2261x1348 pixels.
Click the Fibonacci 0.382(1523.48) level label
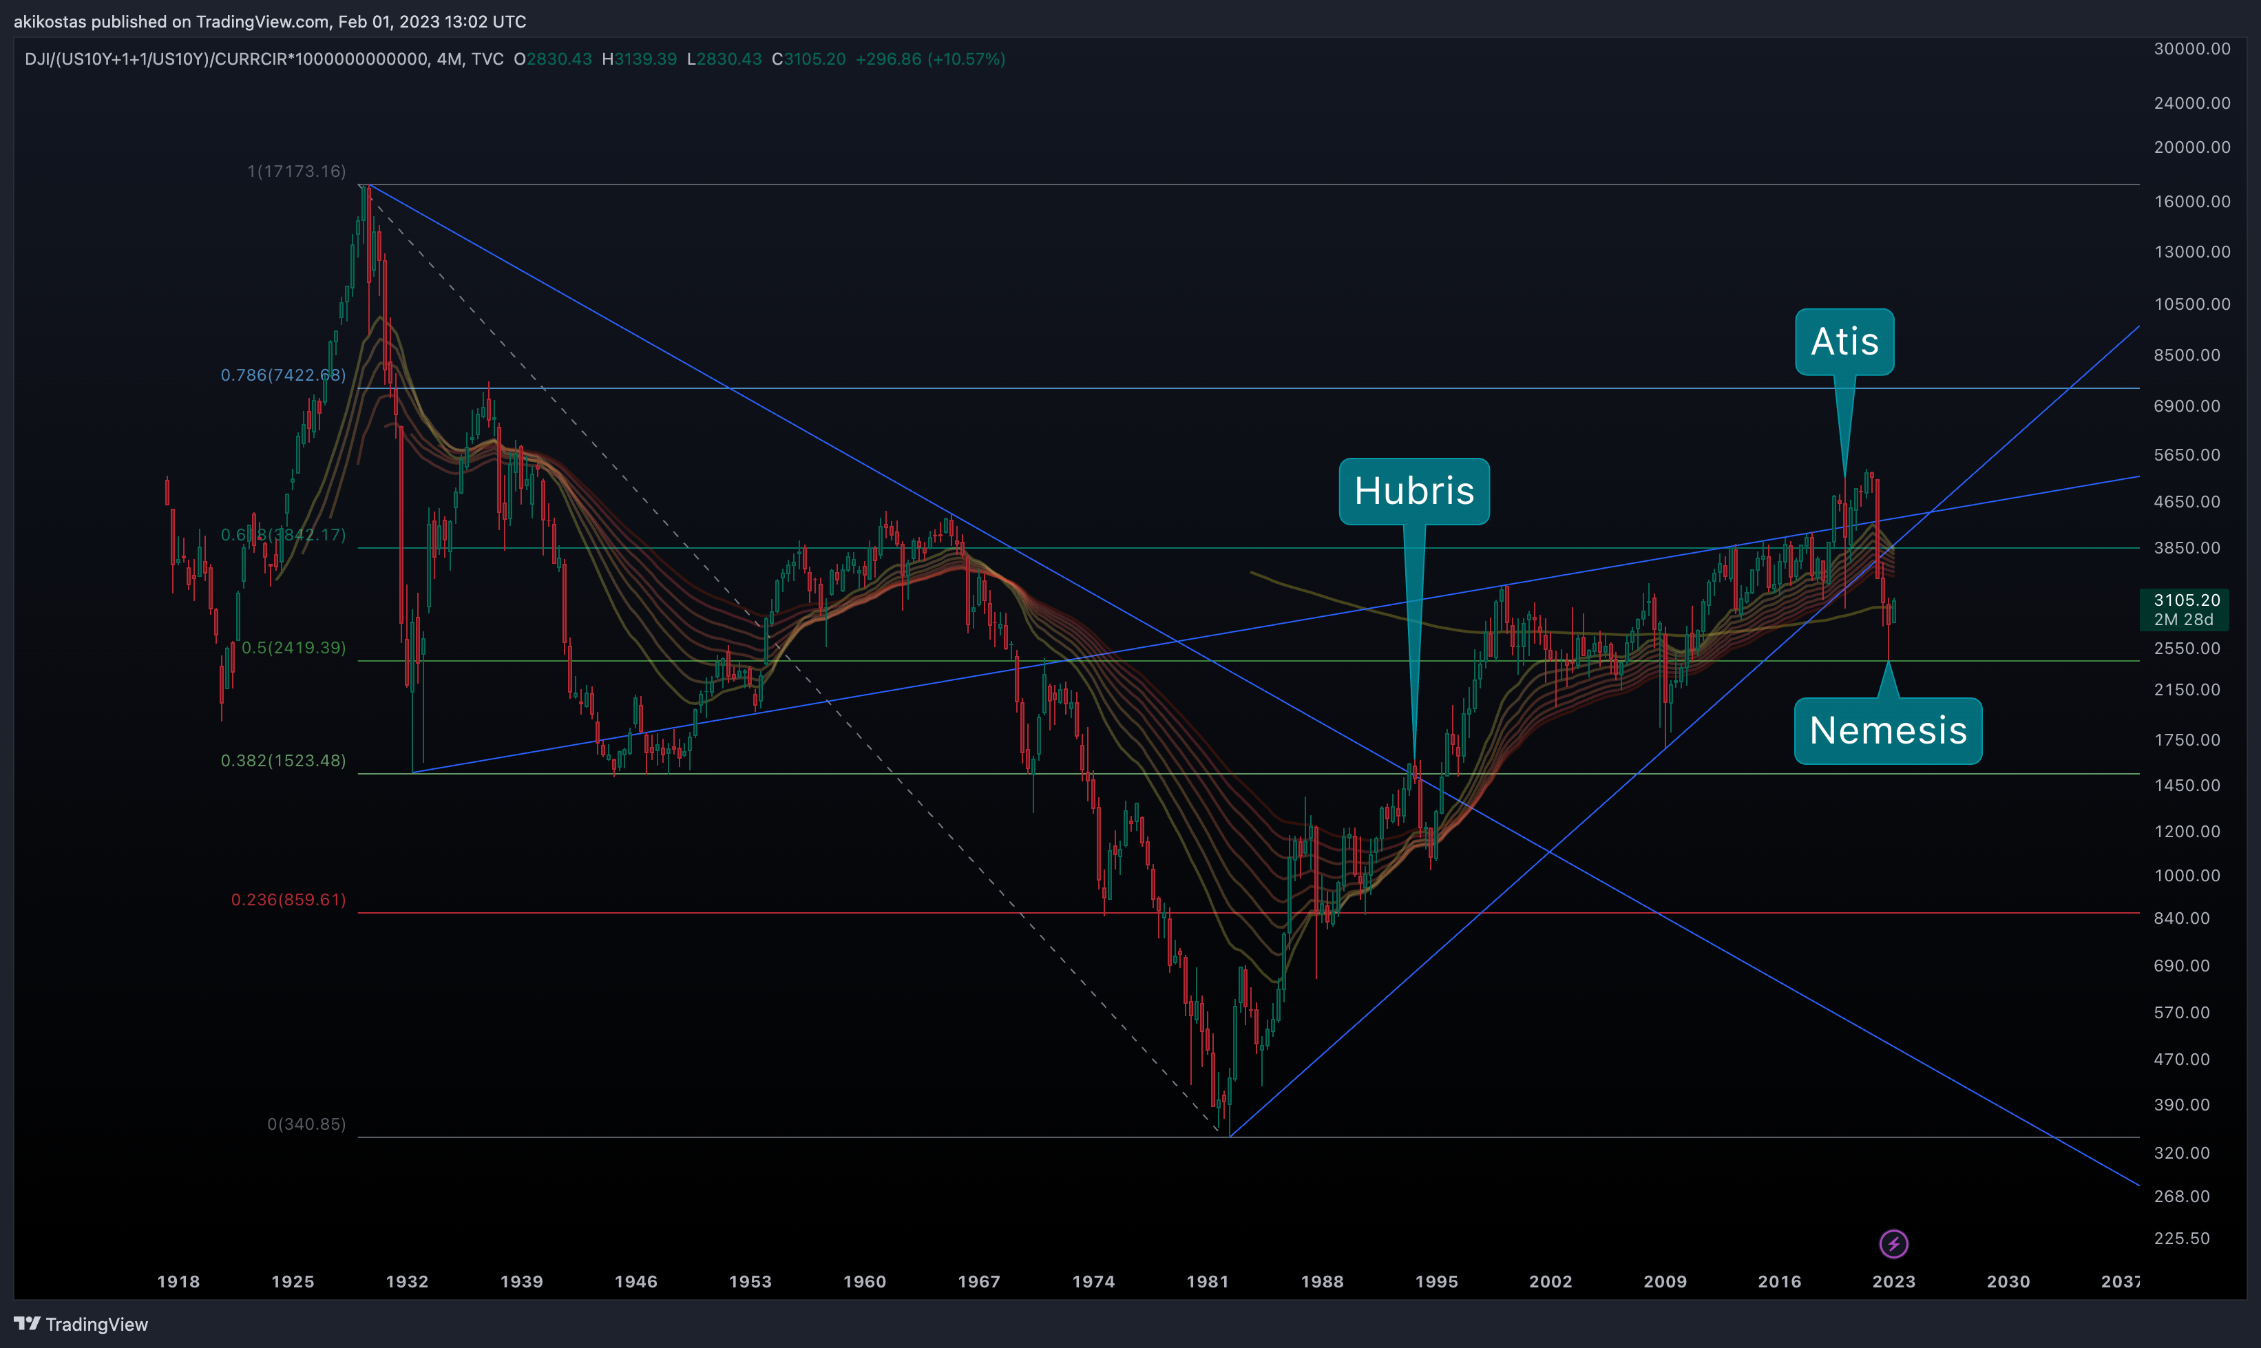[x=284, y=760]
